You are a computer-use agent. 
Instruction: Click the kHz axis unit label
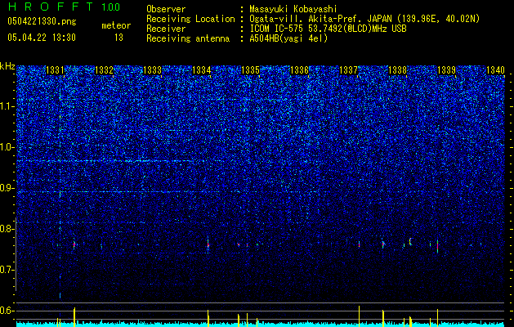[x=7, y=66]
